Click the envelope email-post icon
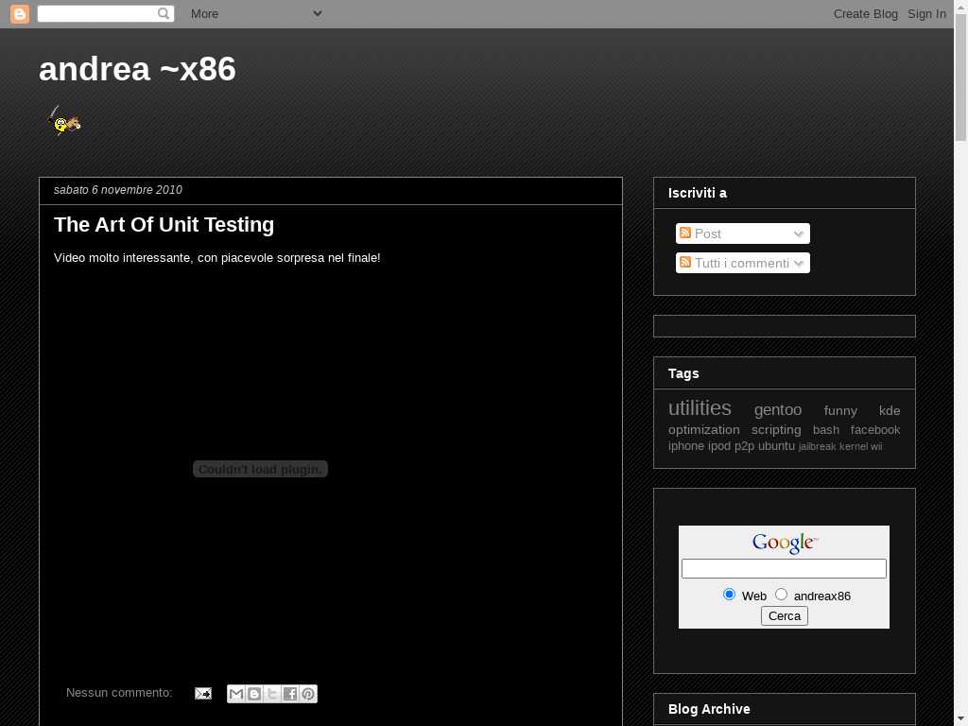The width and height of the screenshot is (968, 726). pyautogui.click(x=203, y=694)
